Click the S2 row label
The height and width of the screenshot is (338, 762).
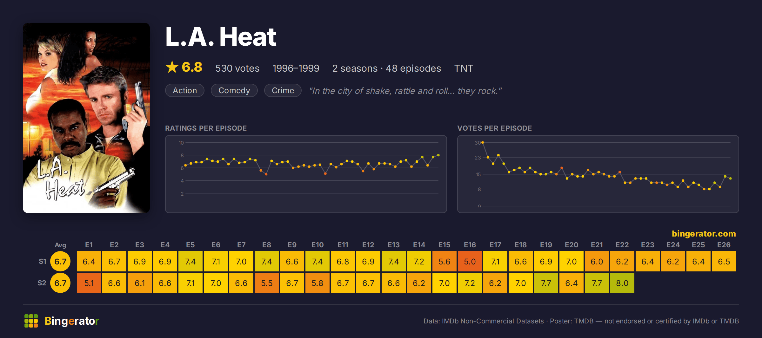coord(42,283)
